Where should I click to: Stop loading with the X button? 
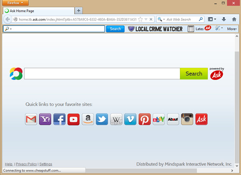151,19
